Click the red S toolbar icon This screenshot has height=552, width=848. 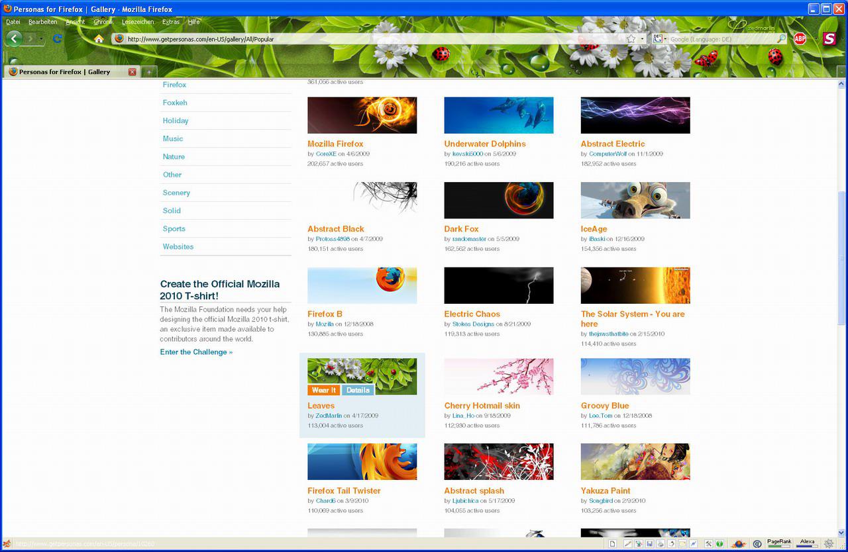pos(829,39)
